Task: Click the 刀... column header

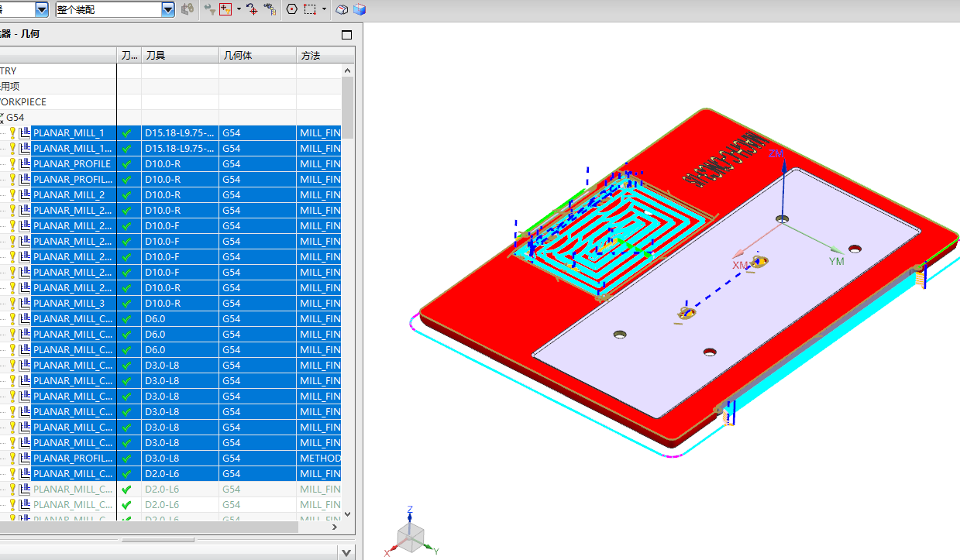Action: click(129, 56)
